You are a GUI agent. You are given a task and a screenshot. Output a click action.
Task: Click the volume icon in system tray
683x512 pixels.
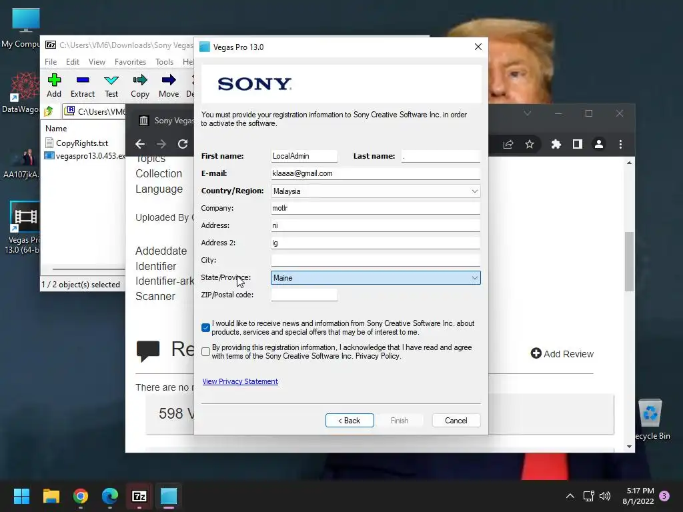coord(604,496)
